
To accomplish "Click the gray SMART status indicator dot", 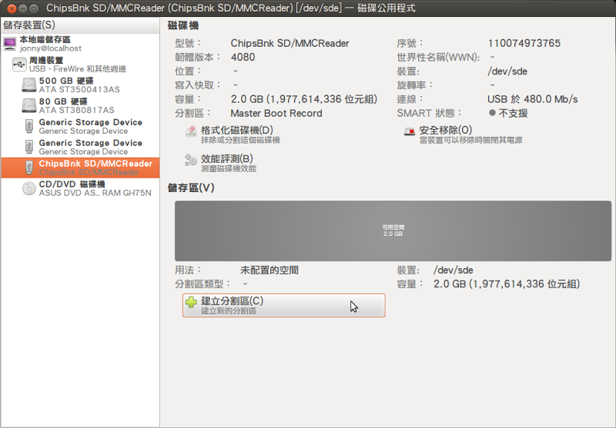I will tap(492, 113).
